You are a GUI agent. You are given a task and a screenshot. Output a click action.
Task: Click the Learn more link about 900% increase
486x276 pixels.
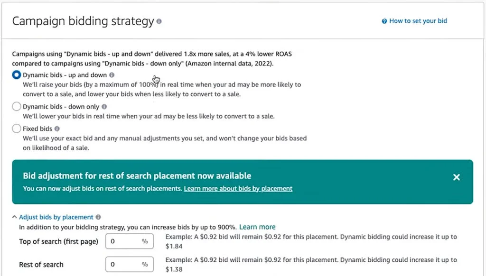(257, 227)
